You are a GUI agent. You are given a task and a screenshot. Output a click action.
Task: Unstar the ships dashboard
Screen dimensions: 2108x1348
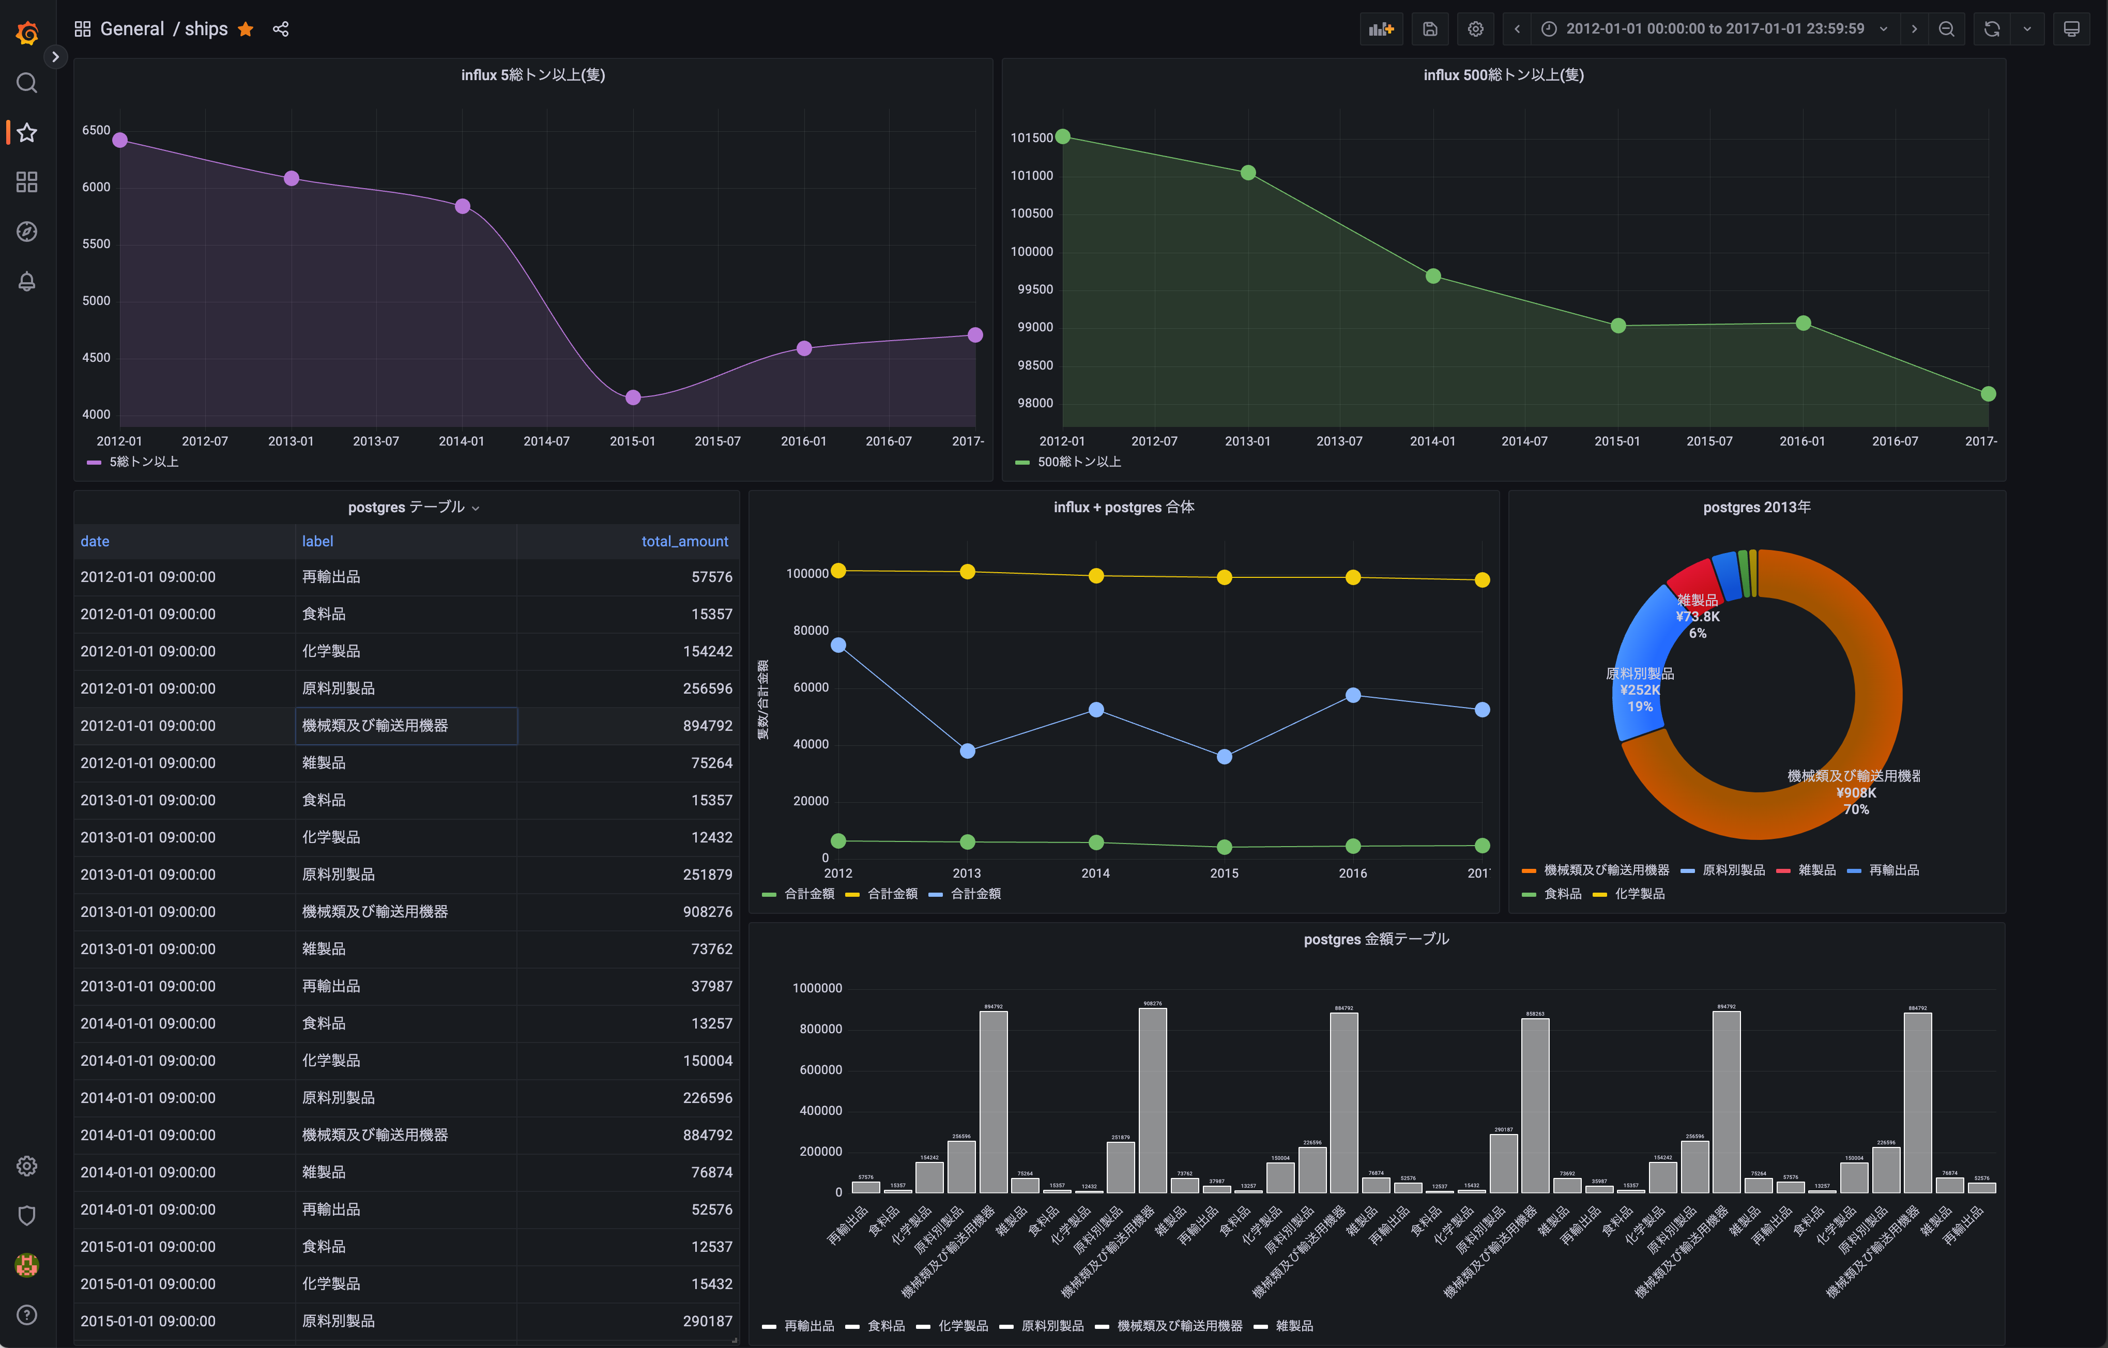pyautogui.click(x=246, y=29)
